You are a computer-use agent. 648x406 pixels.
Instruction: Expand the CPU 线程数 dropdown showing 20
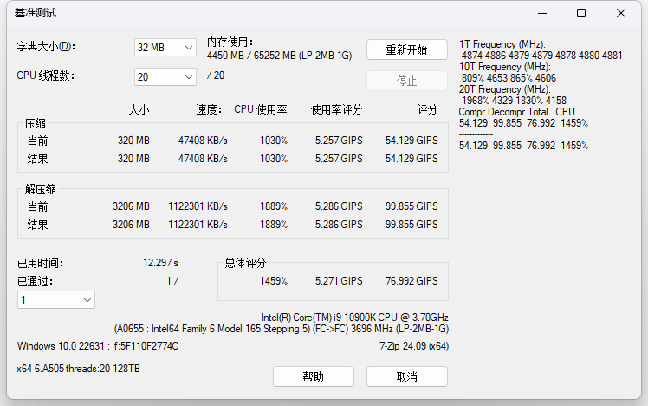165,77
